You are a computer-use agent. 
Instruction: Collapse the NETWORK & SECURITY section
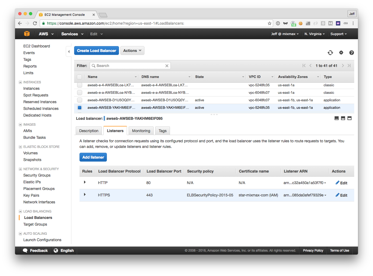point(20,169)
